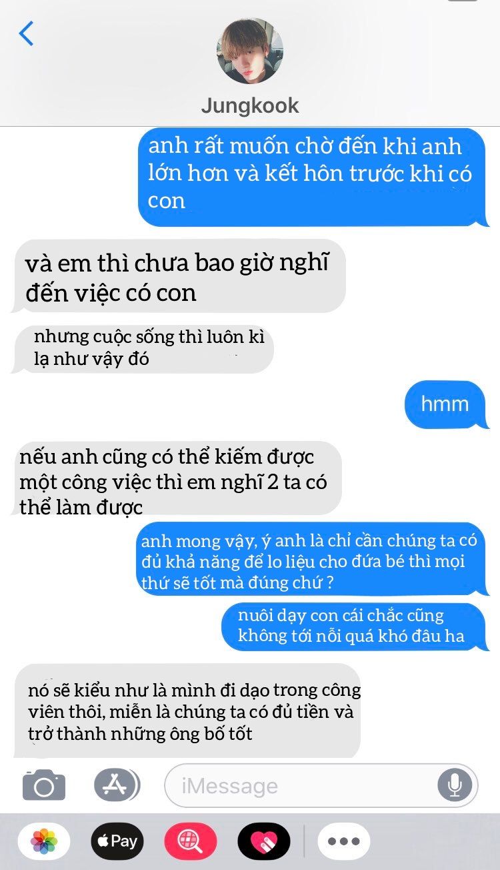Tap the blue back arrow

pos(26,33)
